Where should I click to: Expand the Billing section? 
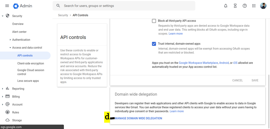pos(3,97)
